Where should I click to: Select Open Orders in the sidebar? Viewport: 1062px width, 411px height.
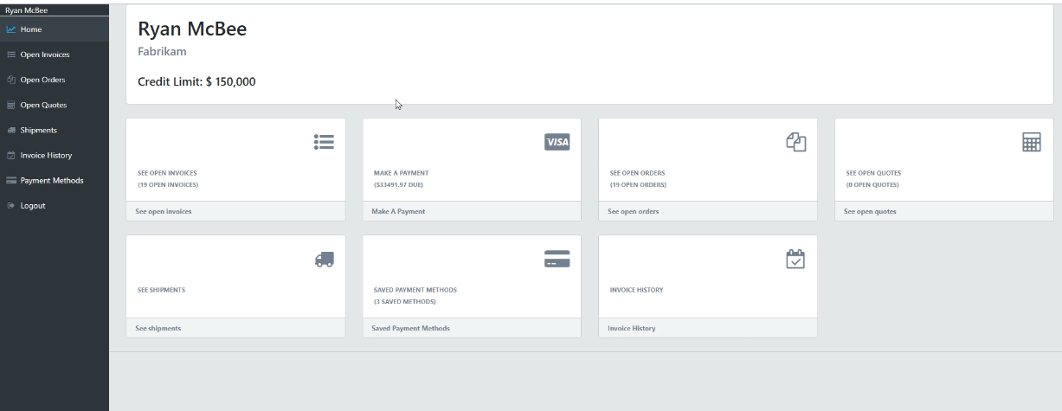(55, 80)
